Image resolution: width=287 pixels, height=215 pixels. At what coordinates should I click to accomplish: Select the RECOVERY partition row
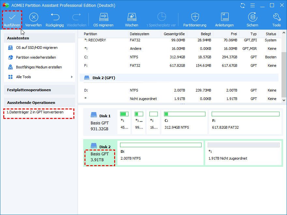(x=179, y=40)
